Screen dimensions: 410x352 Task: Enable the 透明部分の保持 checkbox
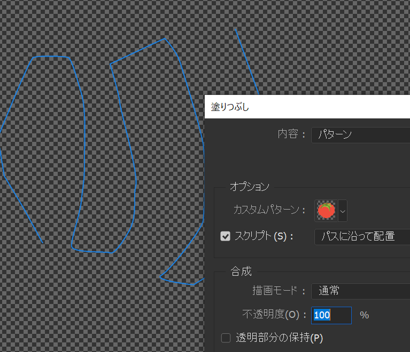point(226,338)
